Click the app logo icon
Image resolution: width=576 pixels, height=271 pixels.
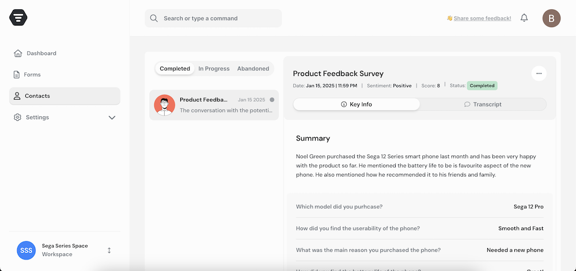(18, 18)
